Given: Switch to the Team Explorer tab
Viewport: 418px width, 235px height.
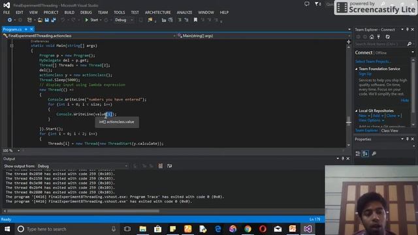Looking at the screenshot, I should tap(366, 131).
